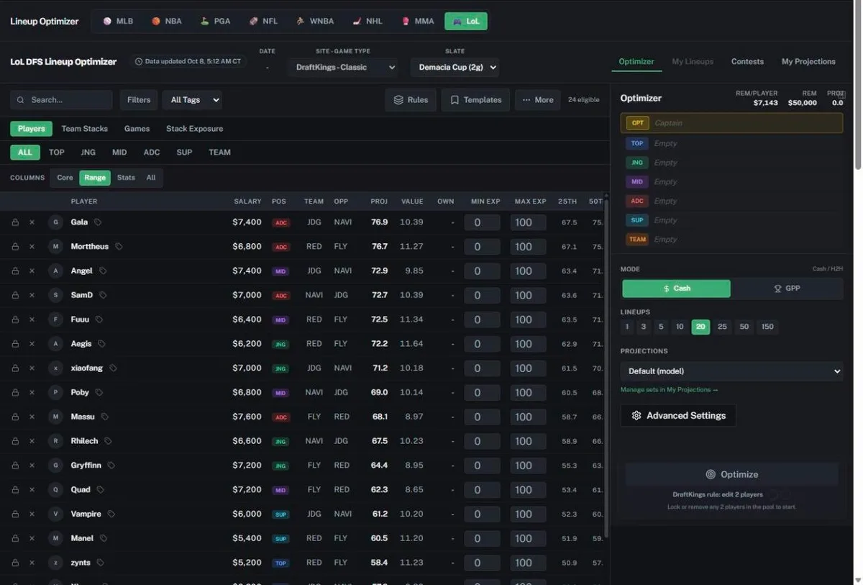Screen dimensions: 863x585
Task: Open the Contests tab
Action: click(x=747, y=62)
